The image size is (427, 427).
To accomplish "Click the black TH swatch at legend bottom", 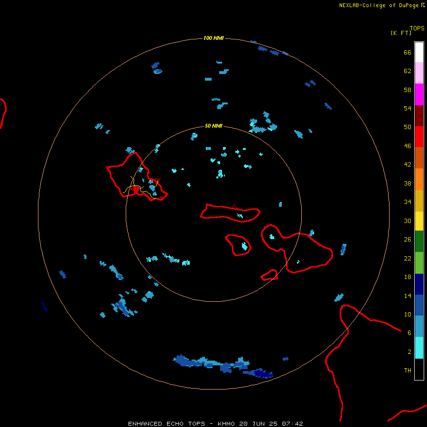I will point(419,369).
